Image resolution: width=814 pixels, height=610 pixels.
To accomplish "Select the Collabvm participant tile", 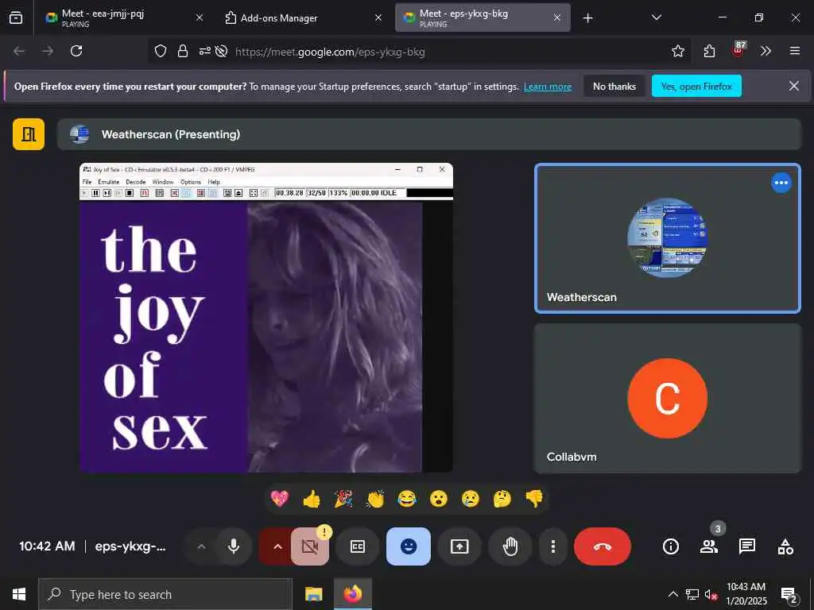I will pyautogui.click(x=668, y=399).
